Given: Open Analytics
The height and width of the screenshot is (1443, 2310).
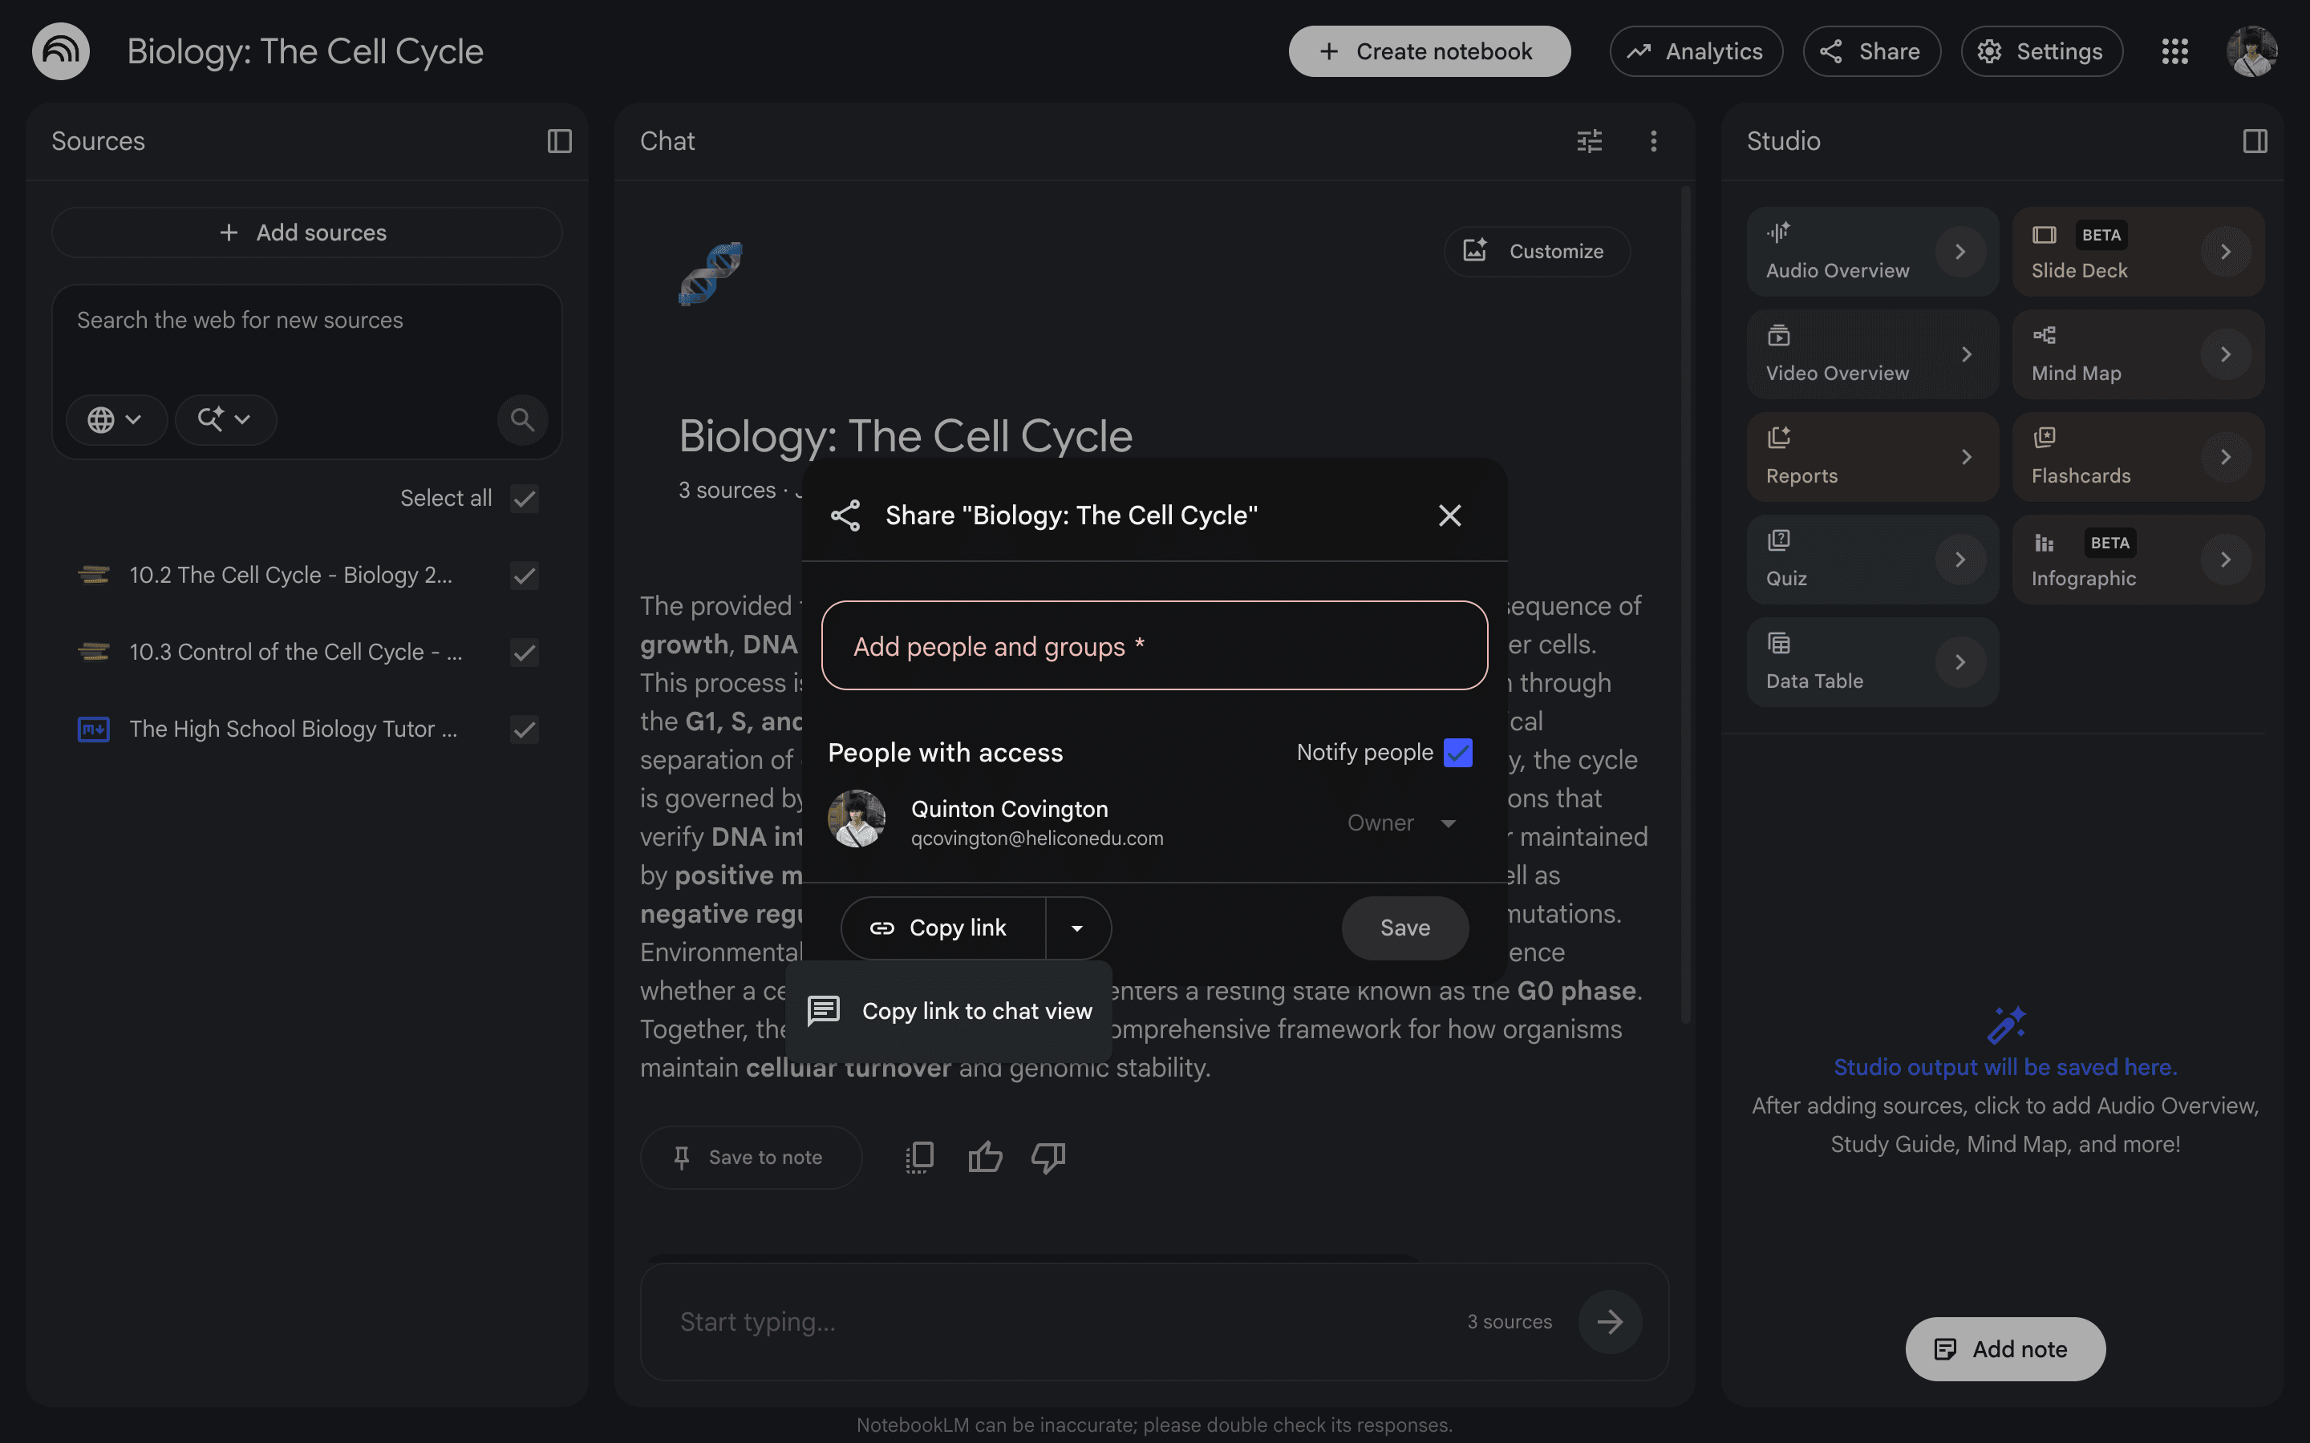Looking at the screenshot, I should pos(1696,51).
